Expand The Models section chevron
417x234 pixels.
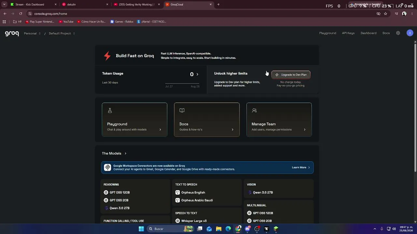point(125,153)
